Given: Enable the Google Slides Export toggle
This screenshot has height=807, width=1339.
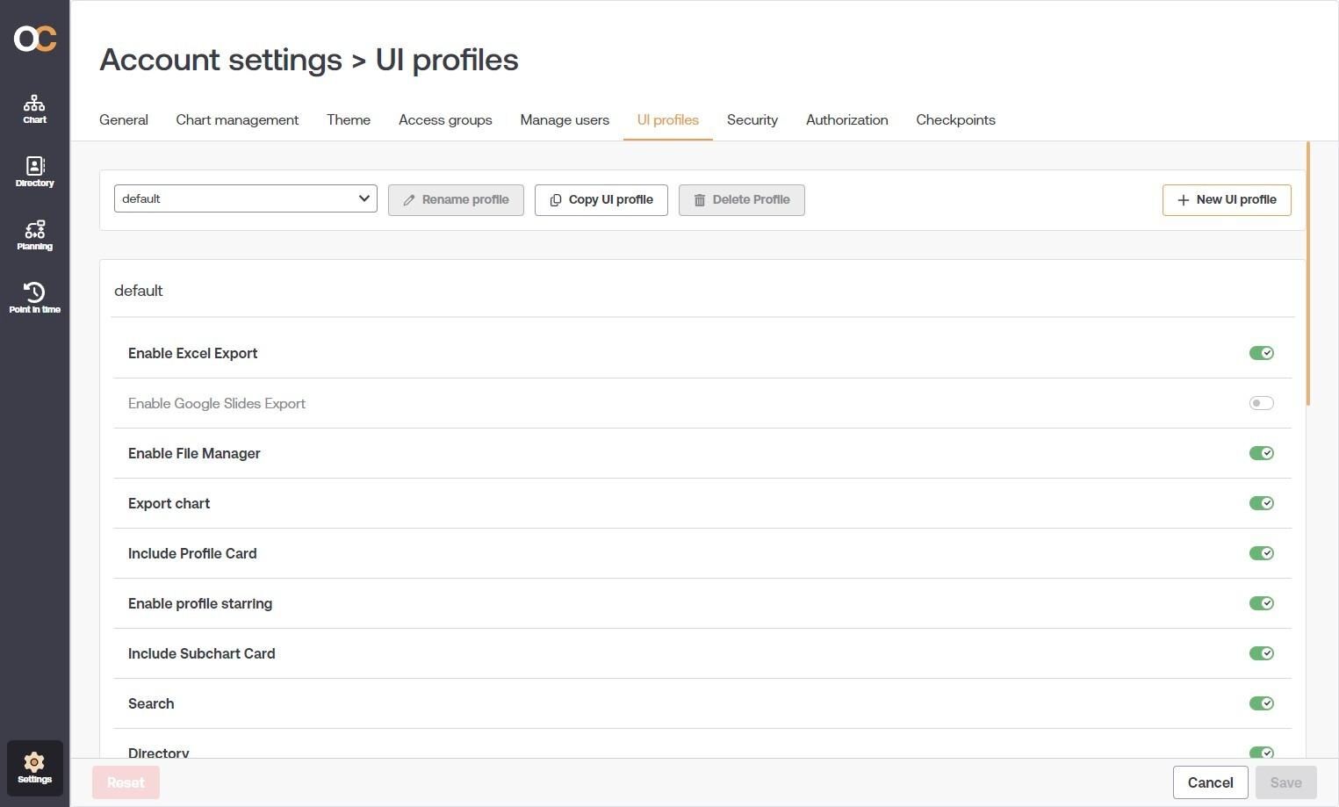Looking at the screenshot, I should pos(1261,402).
